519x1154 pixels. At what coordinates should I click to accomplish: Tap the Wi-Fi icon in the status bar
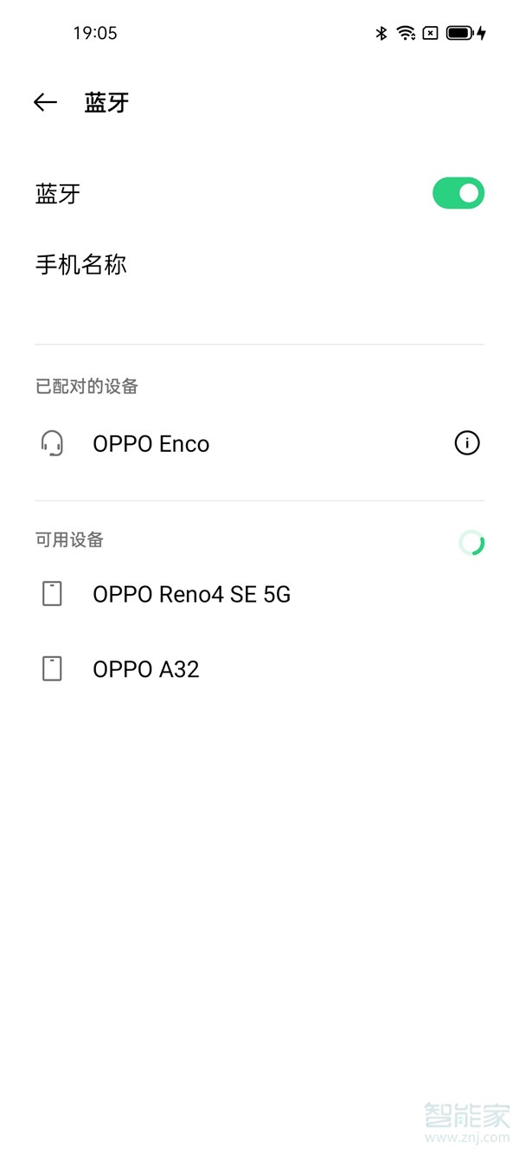click(x=405, y=33)
